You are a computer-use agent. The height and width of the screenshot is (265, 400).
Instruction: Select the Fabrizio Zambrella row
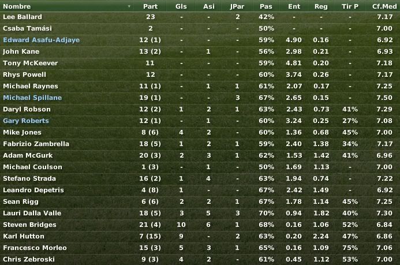(200, 144)
